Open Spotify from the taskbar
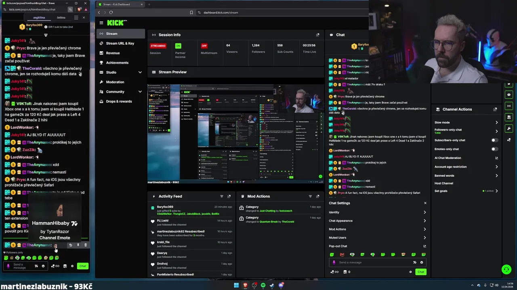Screen dimensions: 517x290 point(263,286)
